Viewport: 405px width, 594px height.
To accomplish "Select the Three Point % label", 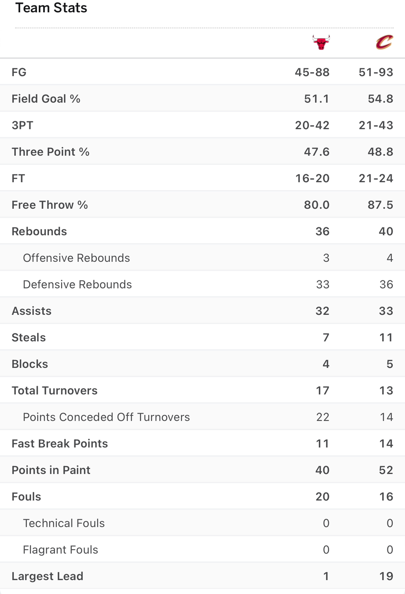I will [51, 152].
